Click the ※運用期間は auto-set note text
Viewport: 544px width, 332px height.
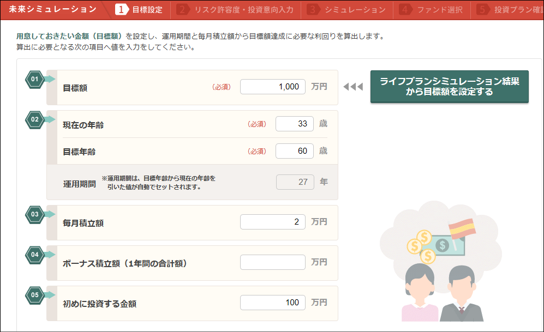pos(159,183)
